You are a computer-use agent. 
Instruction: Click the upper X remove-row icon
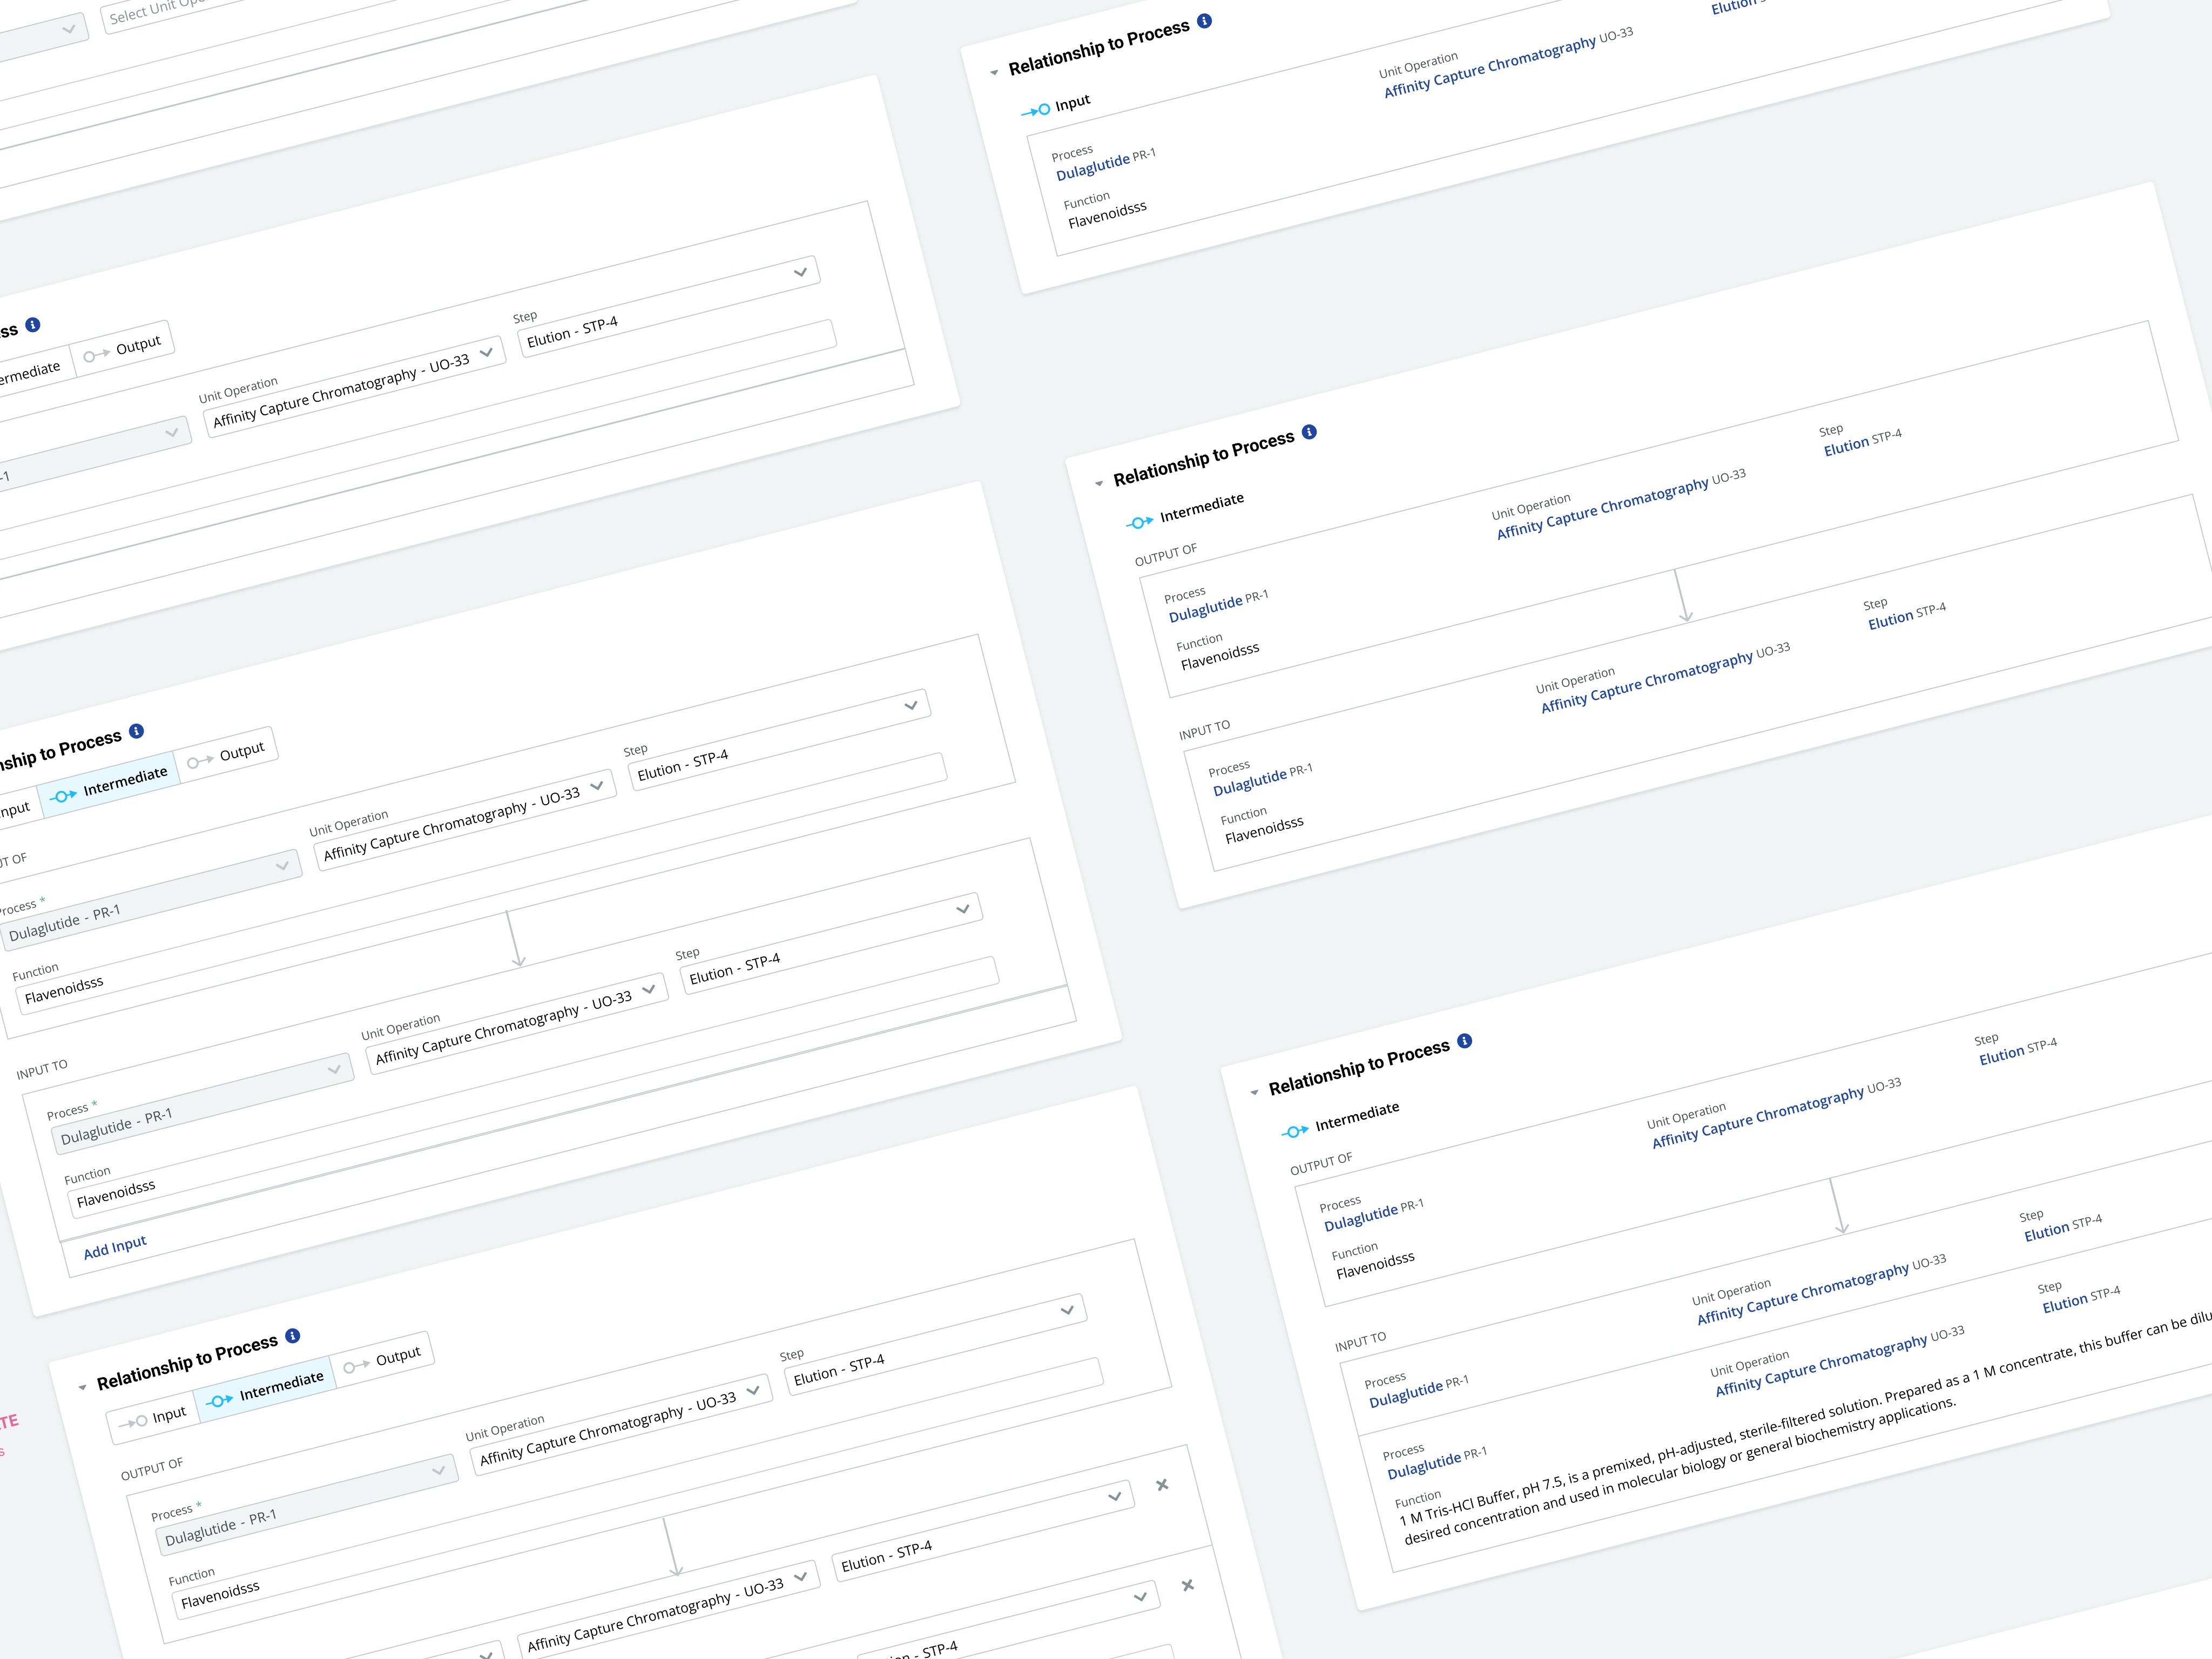pos(1162,1485)
